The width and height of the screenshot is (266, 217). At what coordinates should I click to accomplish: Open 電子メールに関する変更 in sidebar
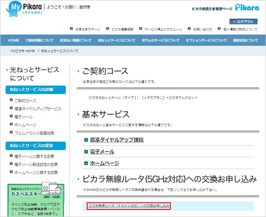click(34, 157)
